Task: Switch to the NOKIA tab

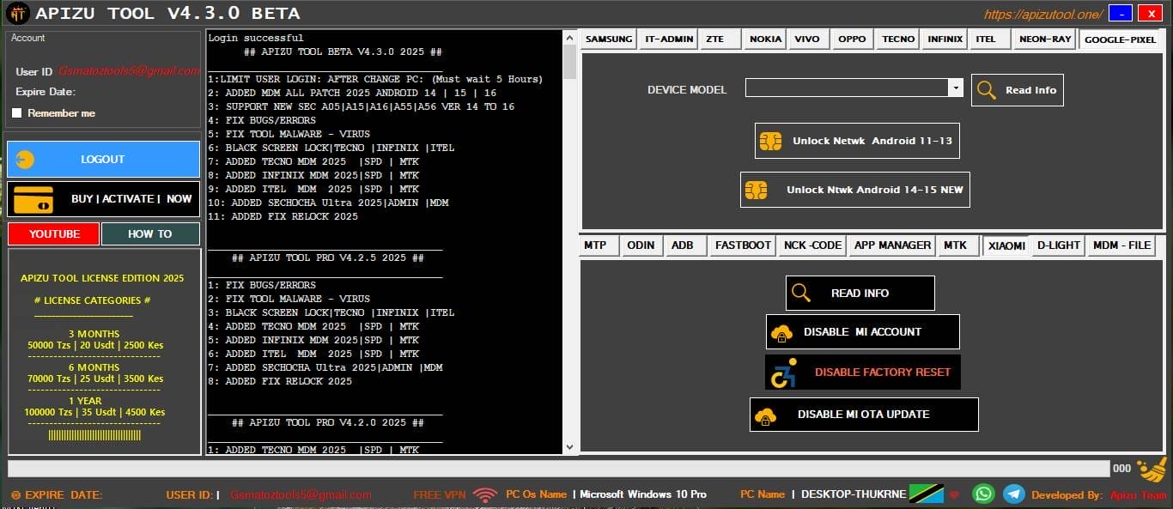Action: pyautogui.click(x=765, y=39)
